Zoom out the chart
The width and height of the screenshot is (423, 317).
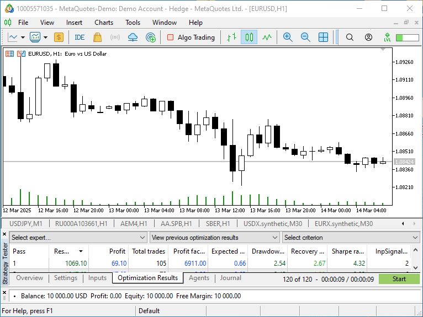point(305,37)
